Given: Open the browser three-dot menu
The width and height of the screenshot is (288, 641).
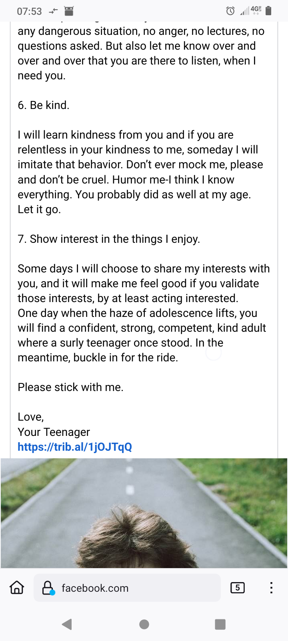Looking at the screenshot, I should tap(271, 588).
